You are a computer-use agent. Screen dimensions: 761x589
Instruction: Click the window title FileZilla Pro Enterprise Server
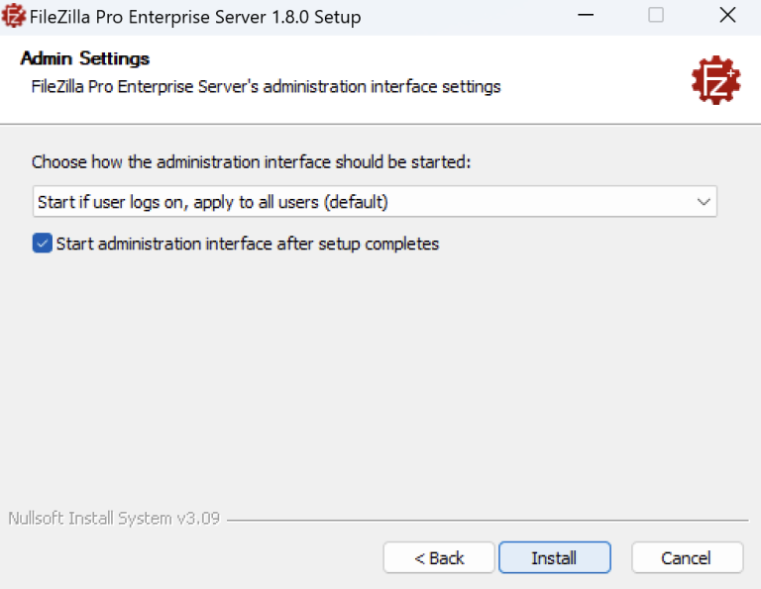coord(195,17)
